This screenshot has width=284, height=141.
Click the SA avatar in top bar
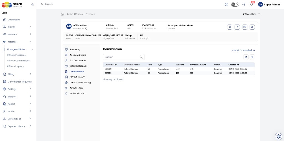tap(260, 4)
